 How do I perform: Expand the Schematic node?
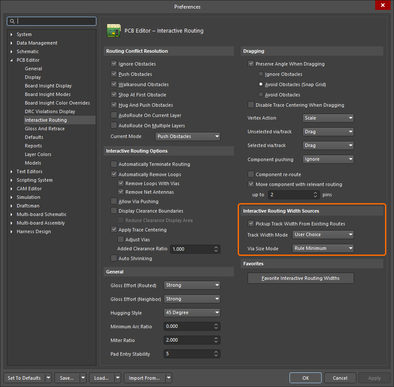(x=12, y=51)
